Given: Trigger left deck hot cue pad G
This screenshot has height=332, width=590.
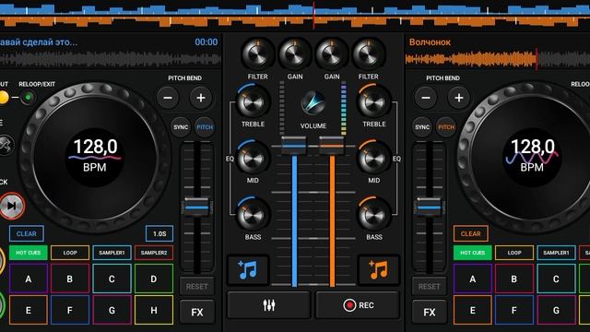Looking at the screenshot, I should tap(112, 310).
